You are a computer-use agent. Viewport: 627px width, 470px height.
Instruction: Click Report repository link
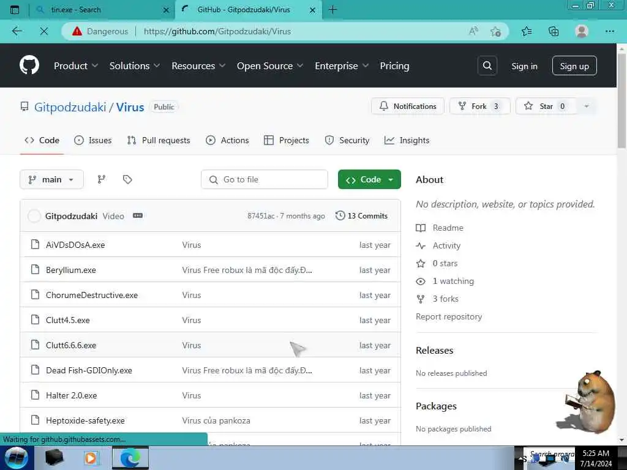coord(449,316)
